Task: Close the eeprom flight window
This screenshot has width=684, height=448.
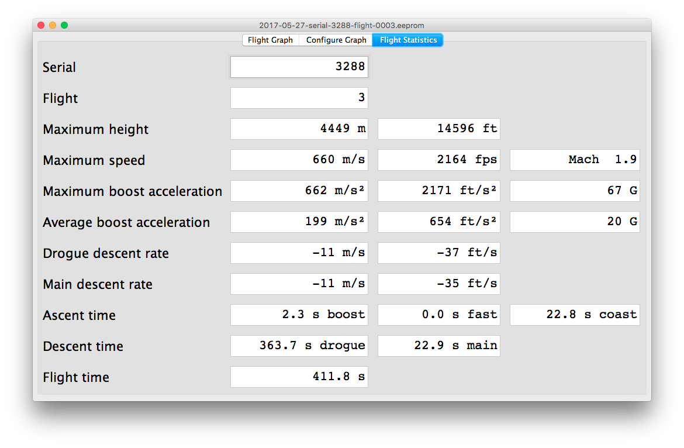Action: pos(41,25)
